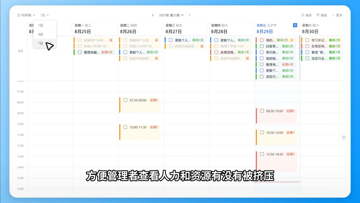Go to next week arrow
This screenshot has height=203, width=360.
tap(190, 15)
